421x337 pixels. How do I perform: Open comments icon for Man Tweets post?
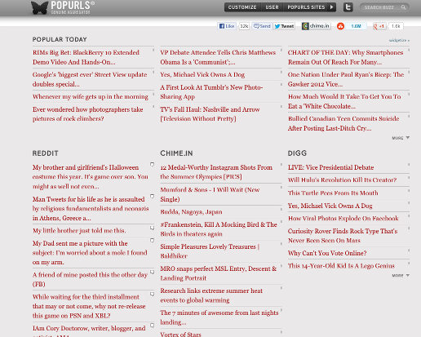point(153,196)
